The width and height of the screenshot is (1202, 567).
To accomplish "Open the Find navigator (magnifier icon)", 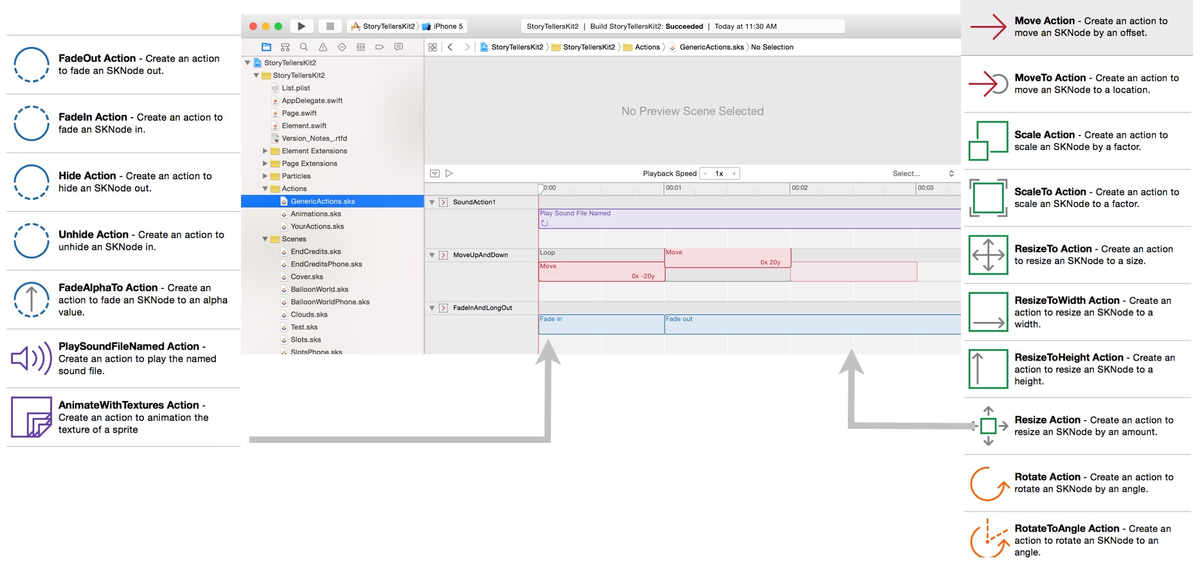I will 304,47.
